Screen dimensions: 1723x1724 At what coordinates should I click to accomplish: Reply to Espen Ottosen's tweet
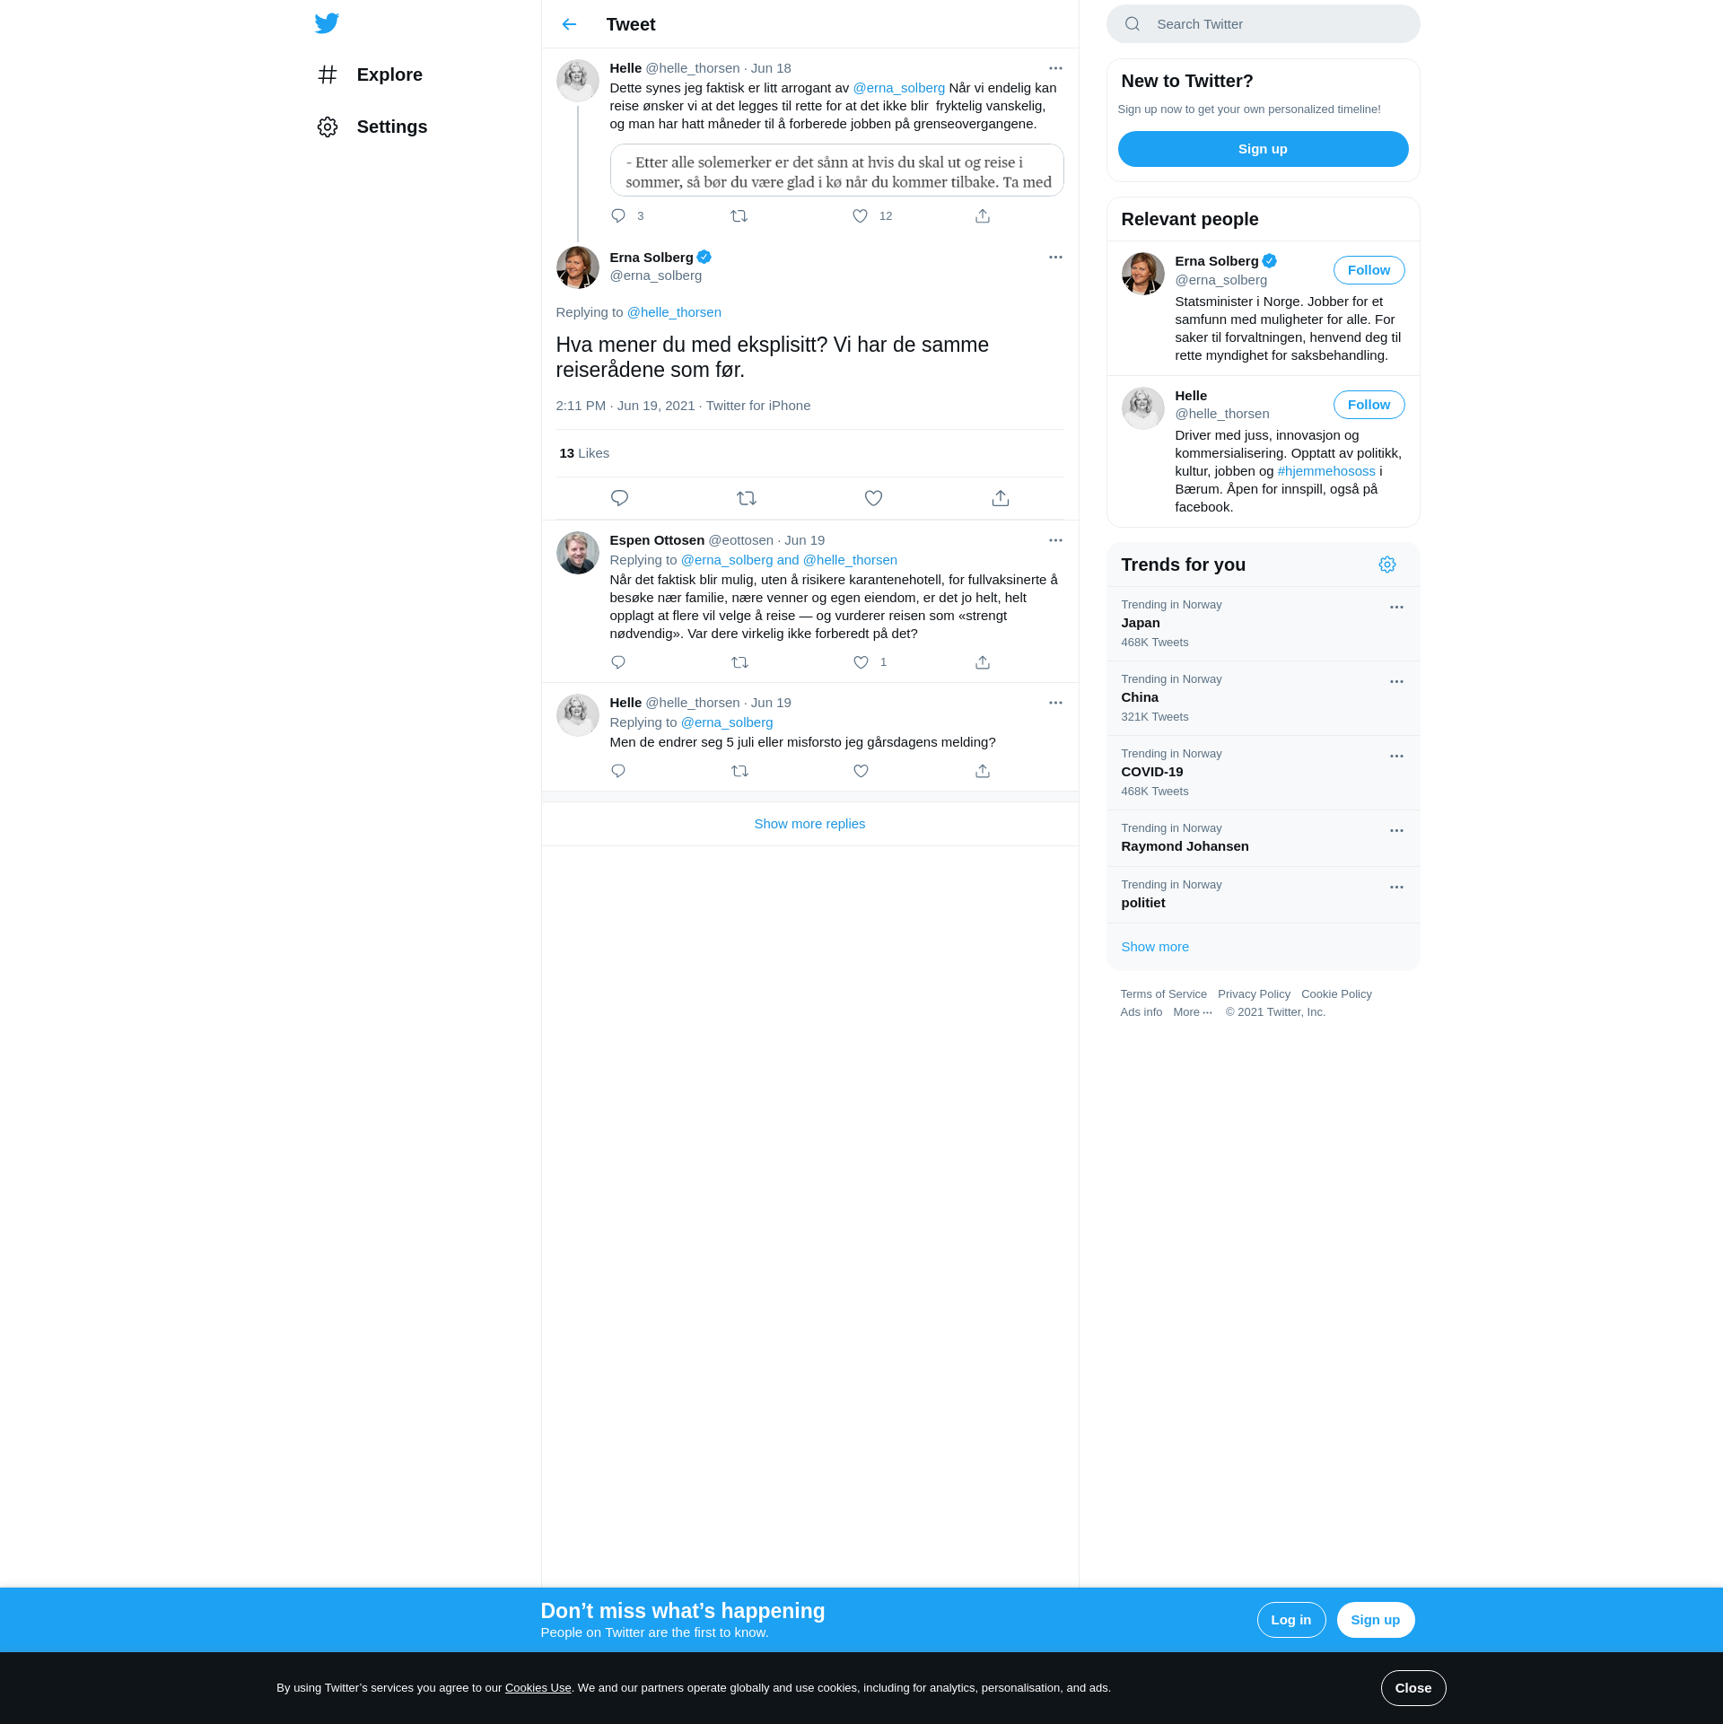pyautogui.click(x=618, y=662)
